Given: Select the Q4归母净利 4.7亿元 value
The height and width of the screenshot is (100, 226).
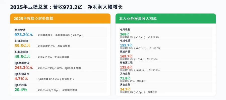Looking at the screenshot, I should click(x=21, y=78).
